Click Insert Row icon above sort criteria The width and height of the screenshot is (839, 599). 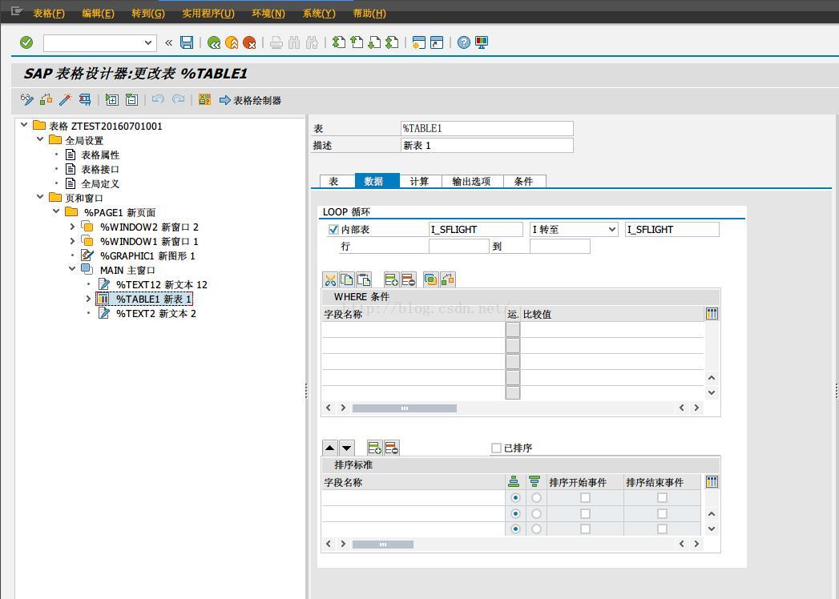pos(374,448)
